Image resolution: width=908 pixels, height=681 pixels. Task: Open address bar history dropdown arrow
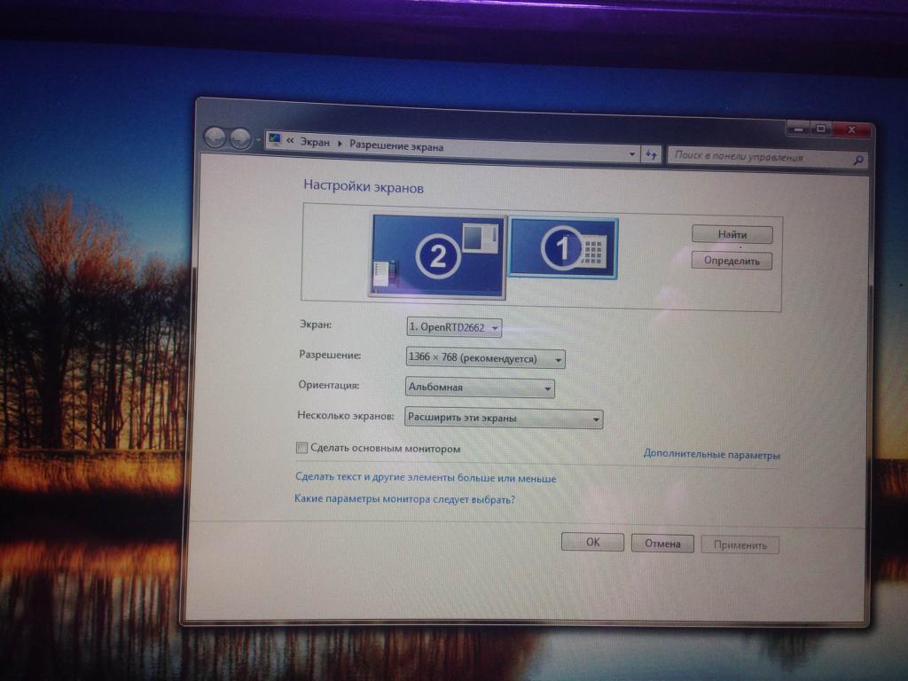point(632,154)
